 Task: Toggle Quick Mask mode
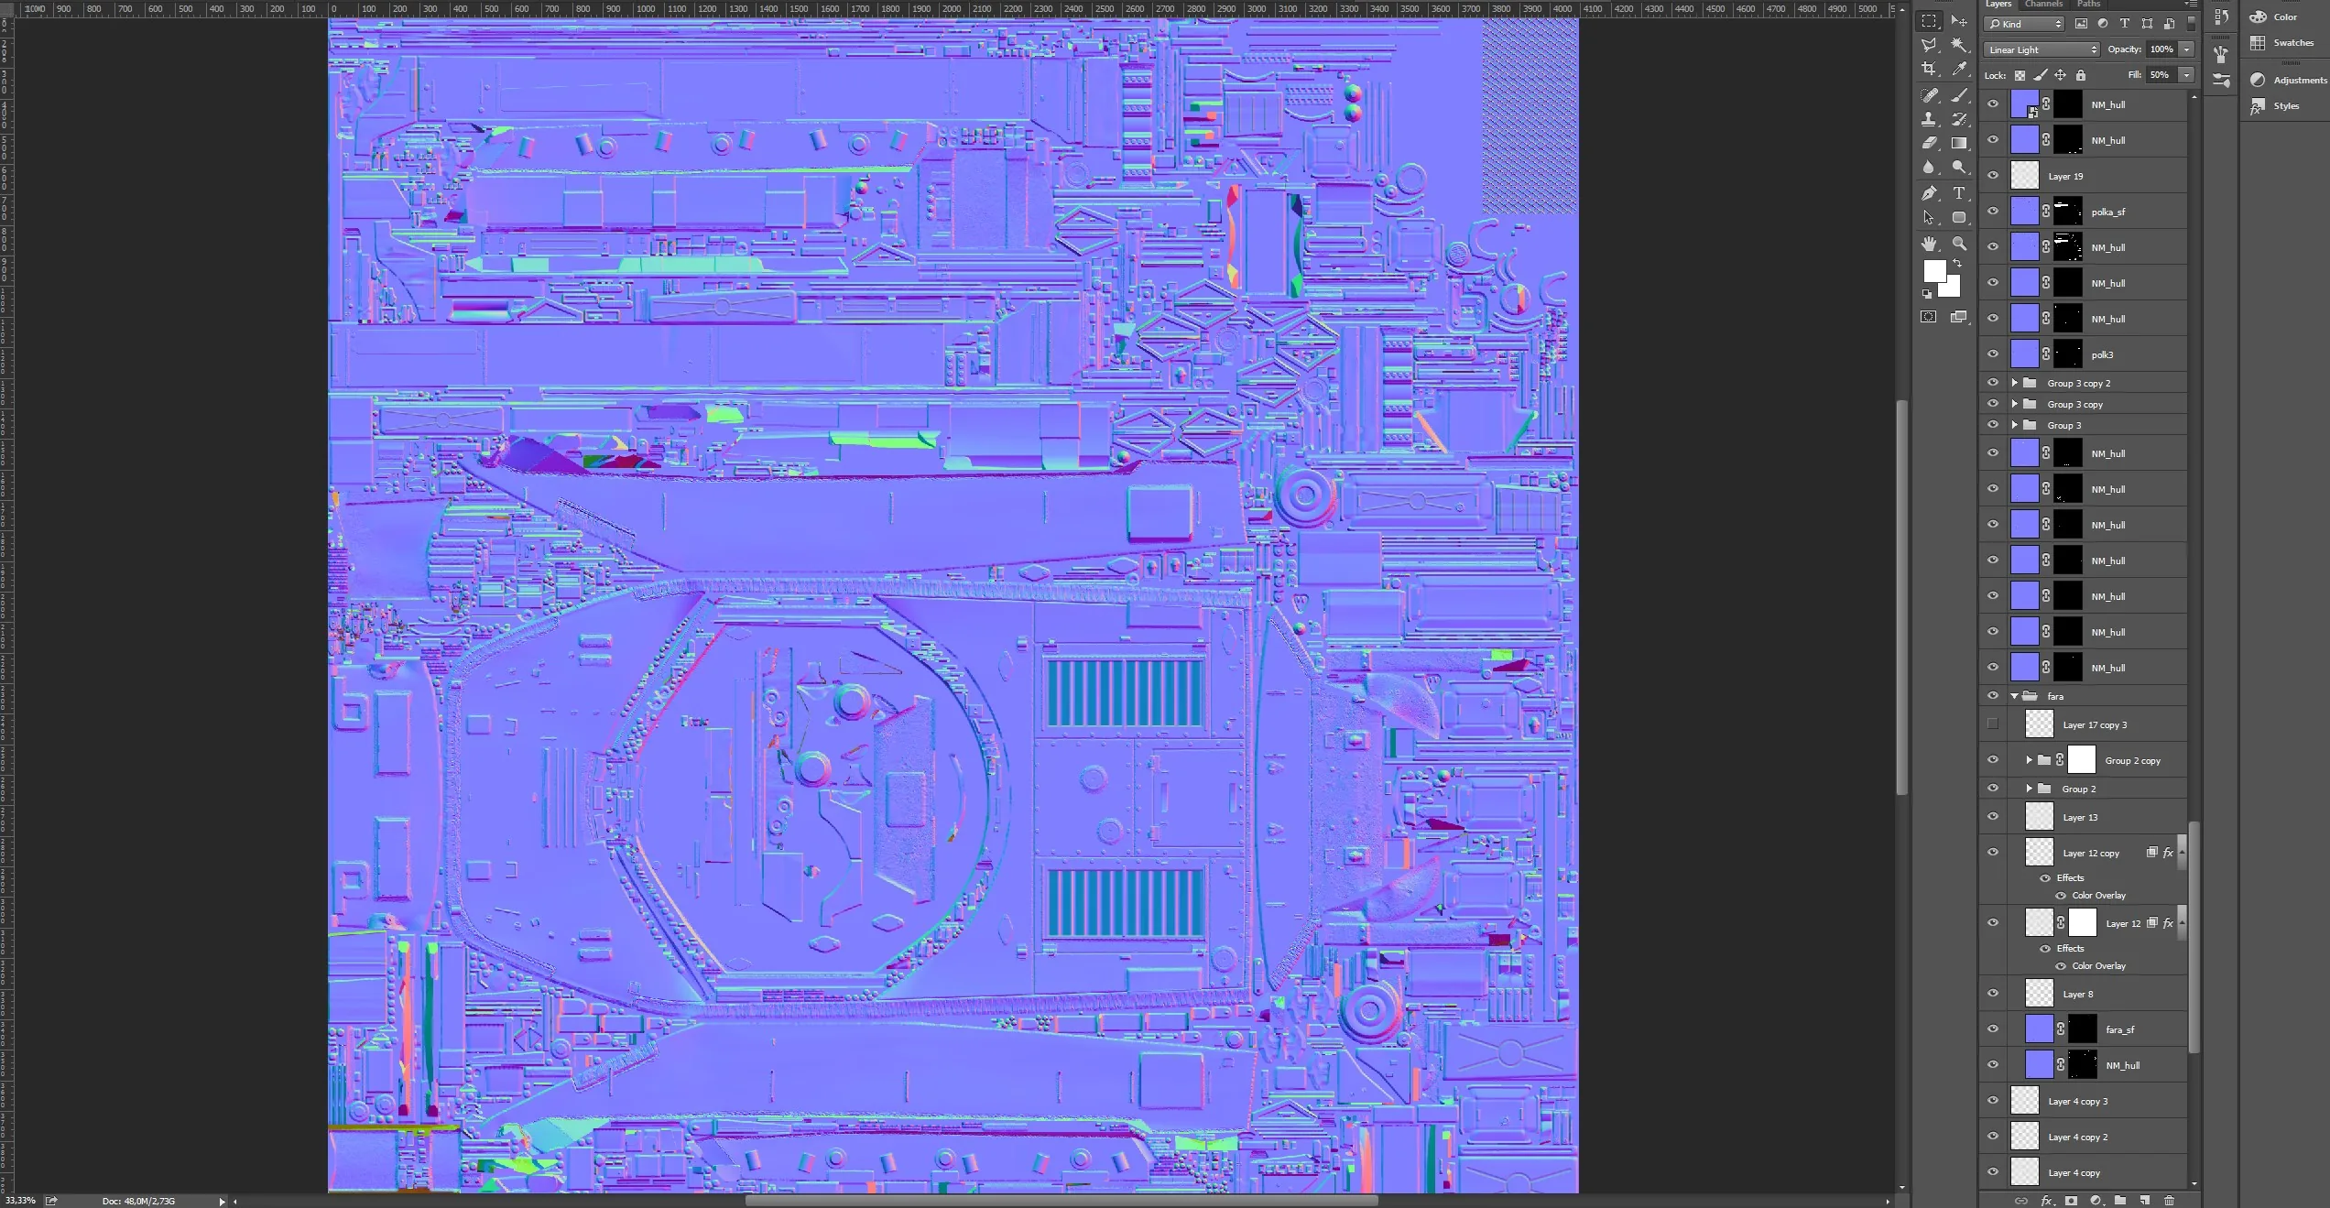[1929, 317]
